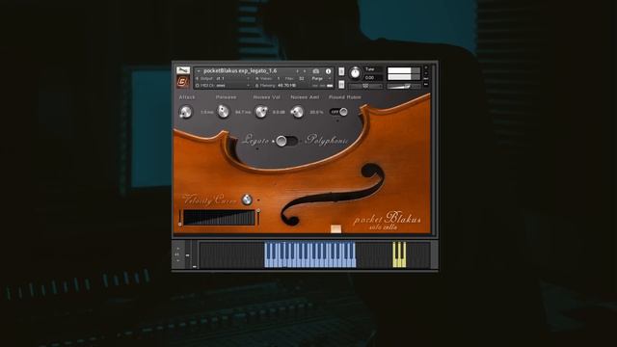Open the Purge dropdown menu
This screenshot has height=347, width=617.
click(321, 79)
